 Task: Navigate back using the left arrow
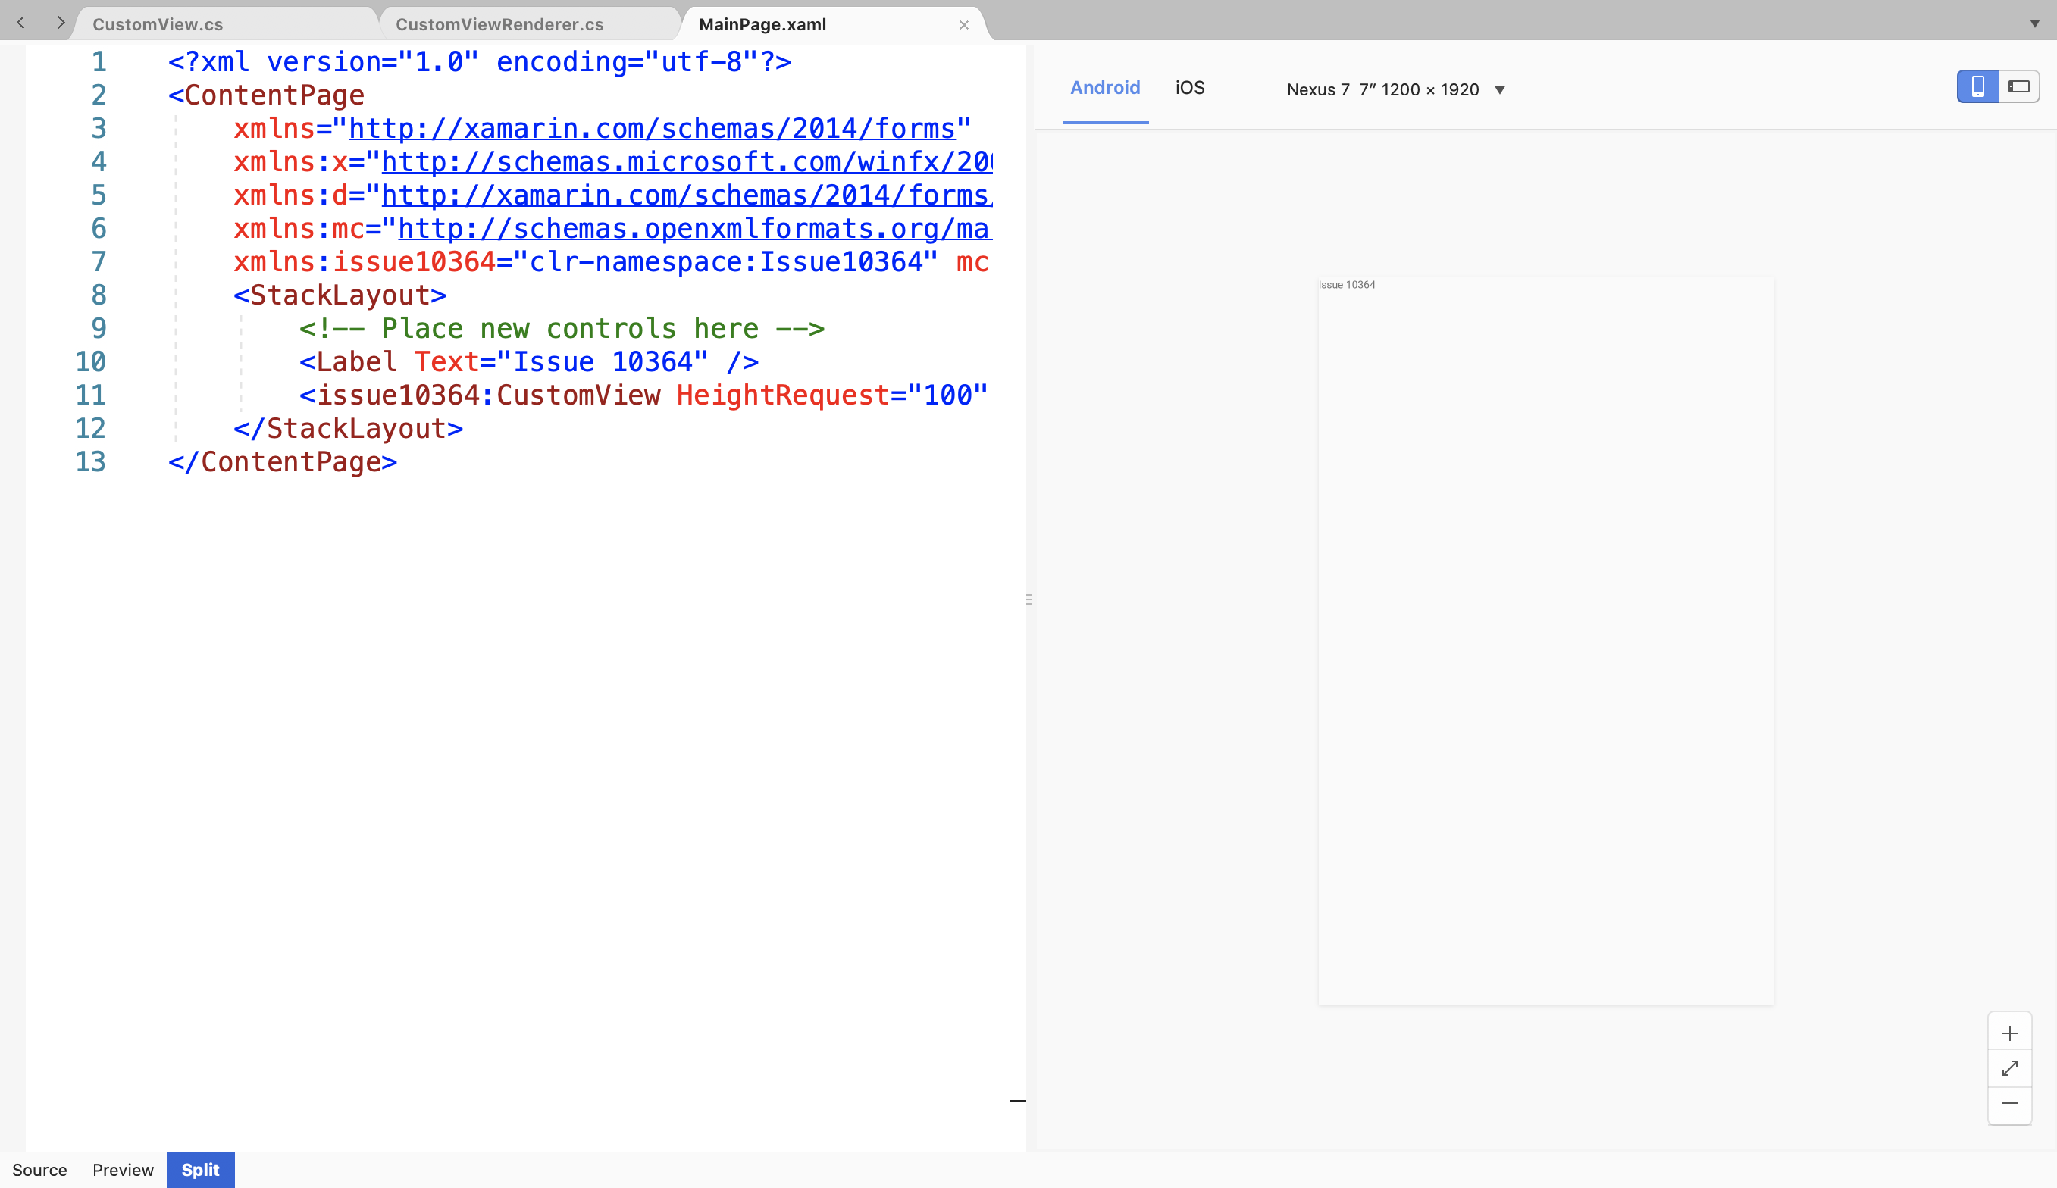tap(20, 22)
